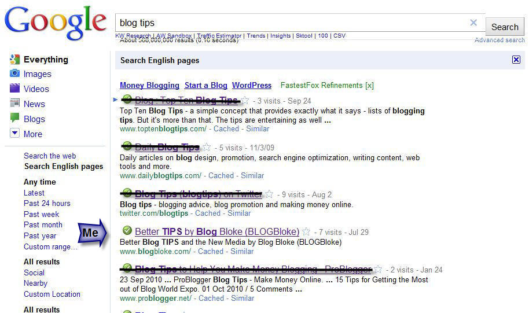
Task: Click green checkmark beside Top Ten Blog Tips
Action: pos(127,99)
